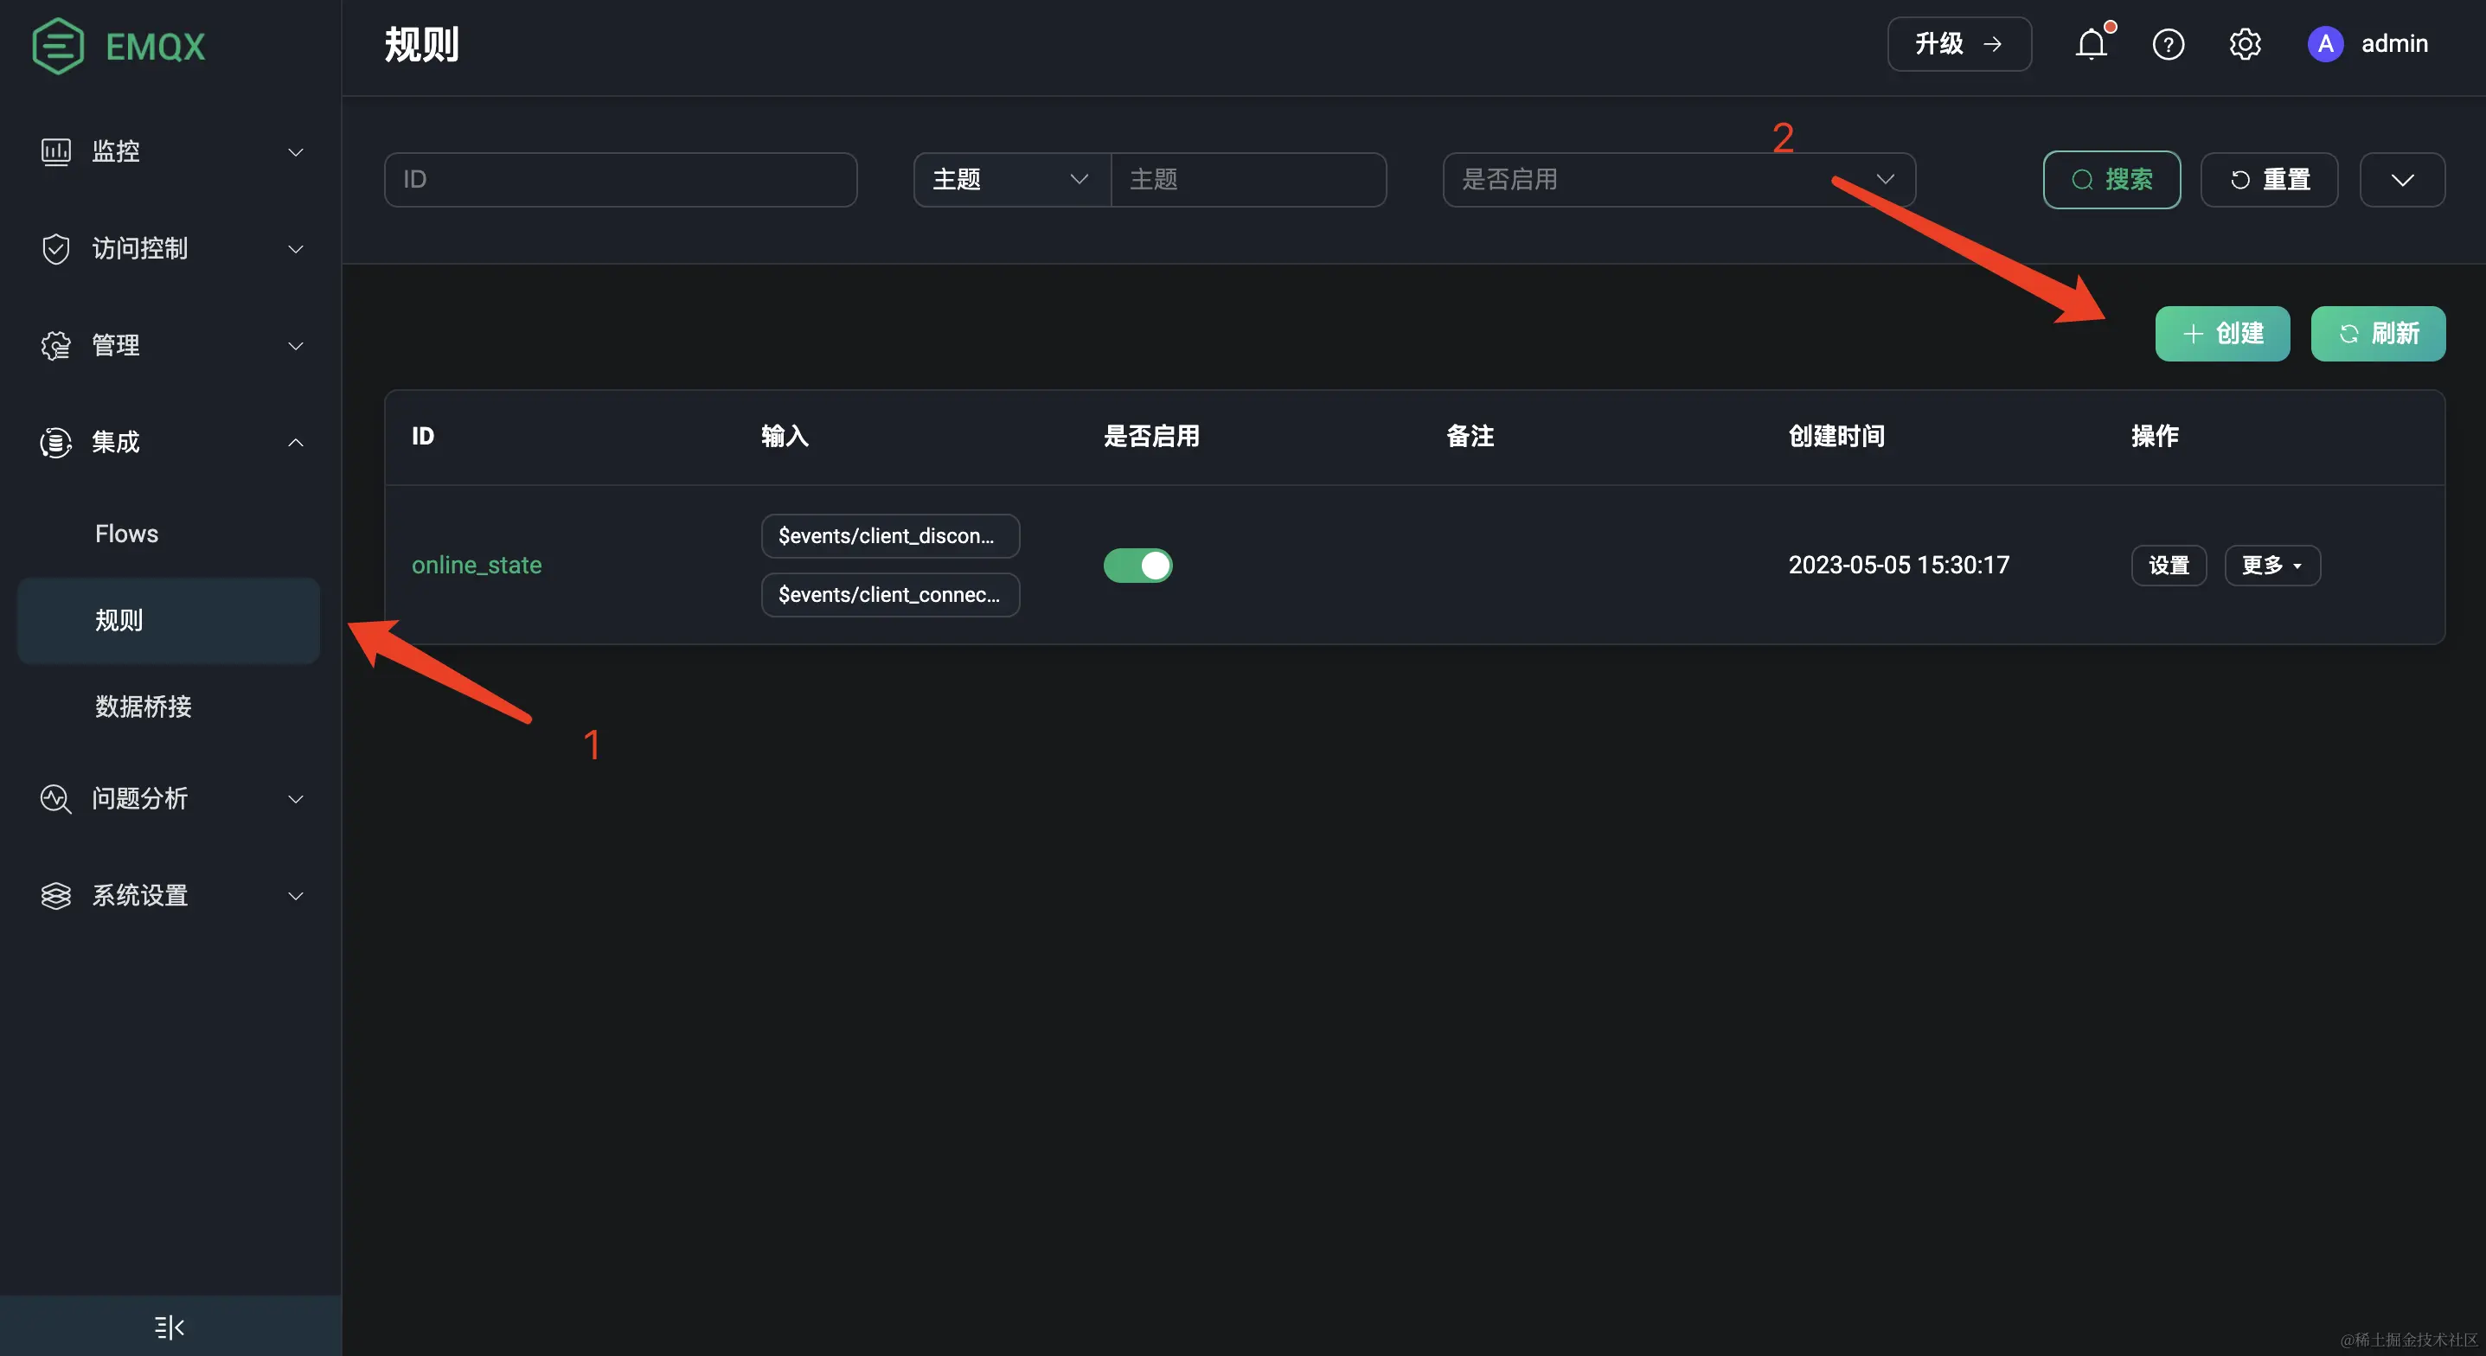
Task: Click the EMQX logo icon
Action: (x=58, y=45)
